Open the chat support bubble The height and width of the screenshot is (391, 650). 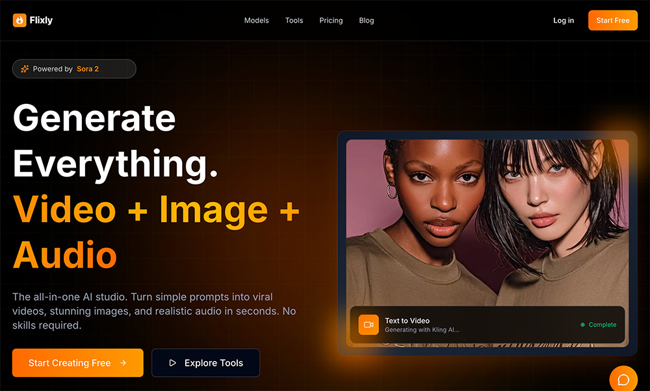click(623, 379)
